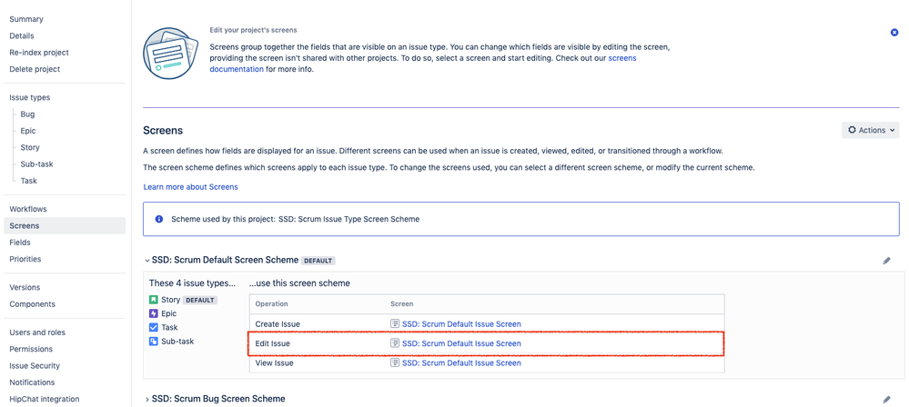Click the Task issue type icon
Viewport: 909px width, 407px height.
click(x=154, y=328)
